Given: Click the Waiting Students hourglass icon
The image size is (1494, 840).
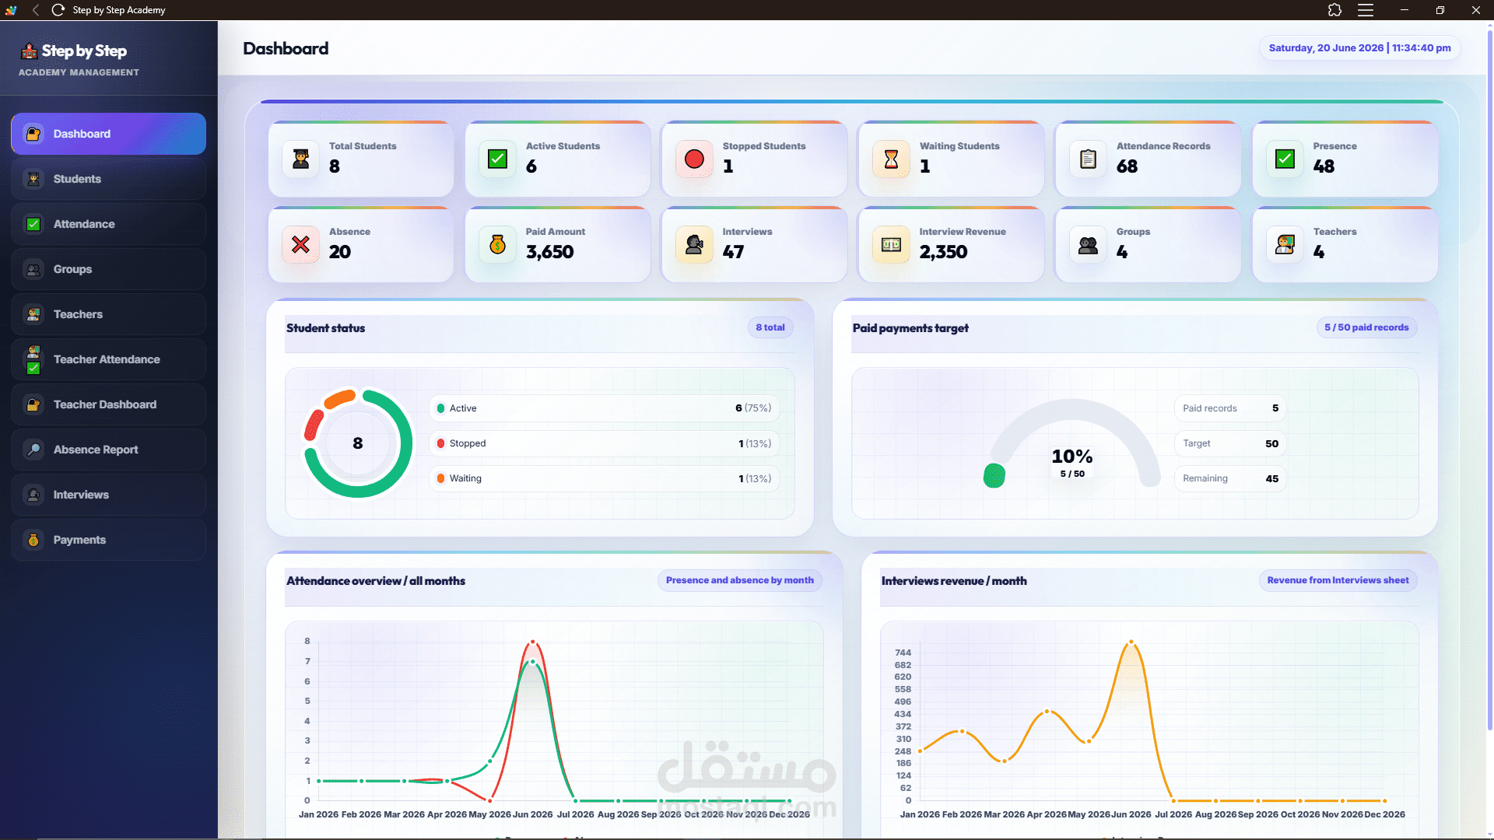Looking at the screenshot, I should coord(891,159).
